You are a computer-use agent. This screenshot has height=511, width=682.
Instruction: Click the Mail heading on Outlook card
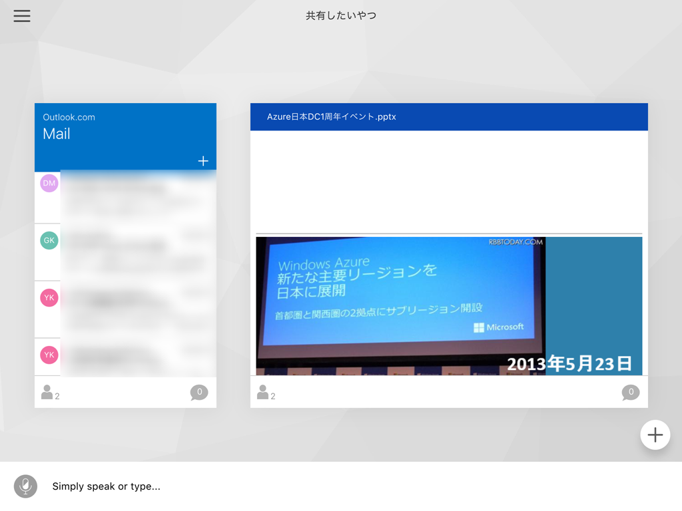(x=57, y=134)
